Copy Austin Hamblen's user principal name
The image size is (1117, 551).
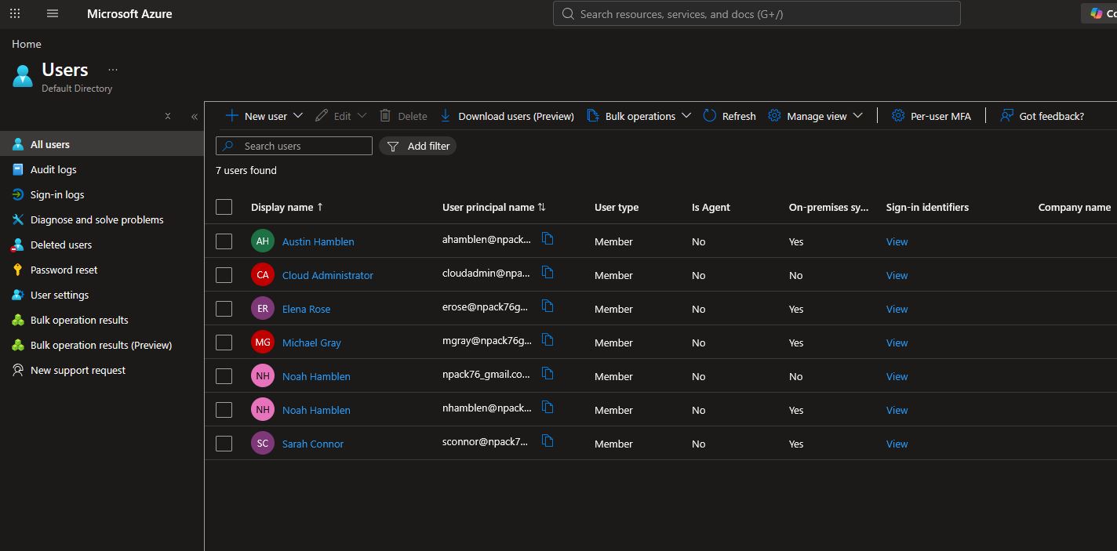pos(548,239)
